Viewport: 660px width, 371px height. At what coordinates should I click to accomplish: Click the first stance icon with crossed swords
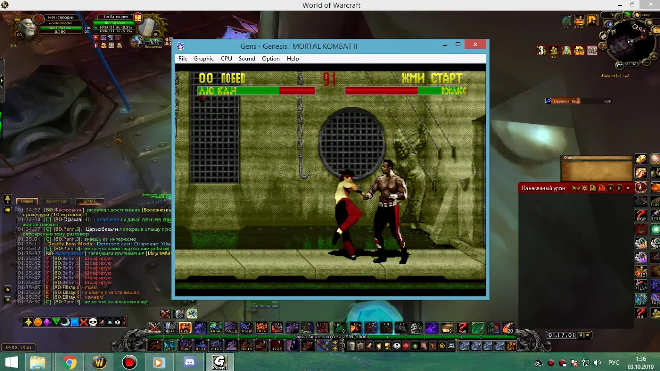[165, 314]
